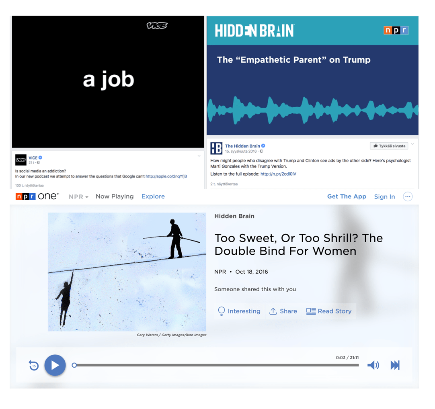Mute audio using the speaker icon
Viewport: 435px width, 409px height.
pyautogui.click(x=373, y=365)
